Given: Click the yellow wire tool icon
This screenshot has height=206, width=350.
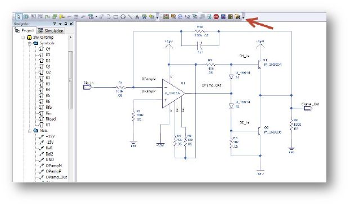Looking at the screenshot, I should (62, 17).
